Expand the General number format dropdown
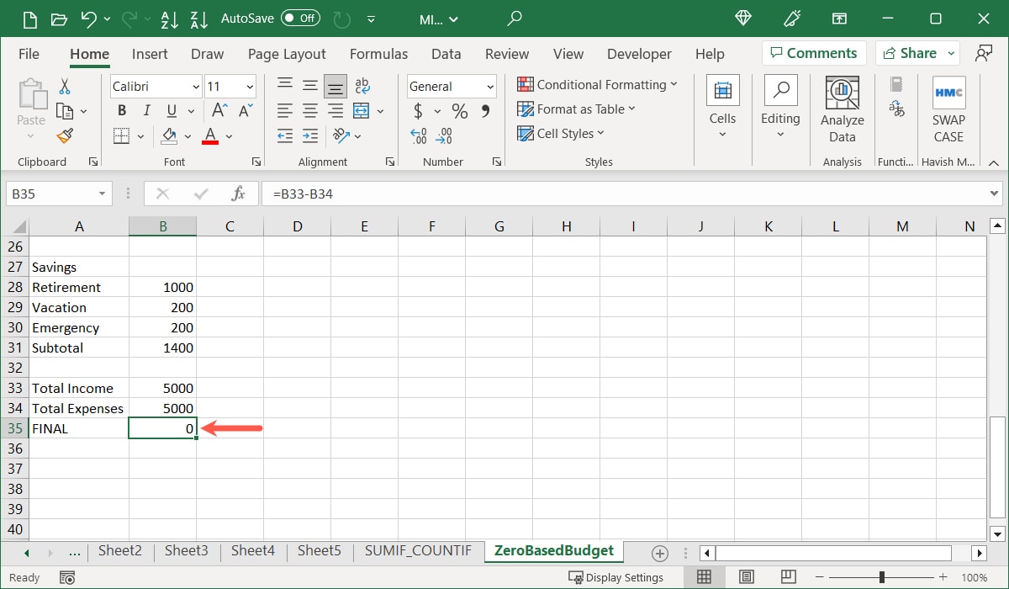This screenshot has height=589, width=1009. pyautogui.click(x=490, y=87)
